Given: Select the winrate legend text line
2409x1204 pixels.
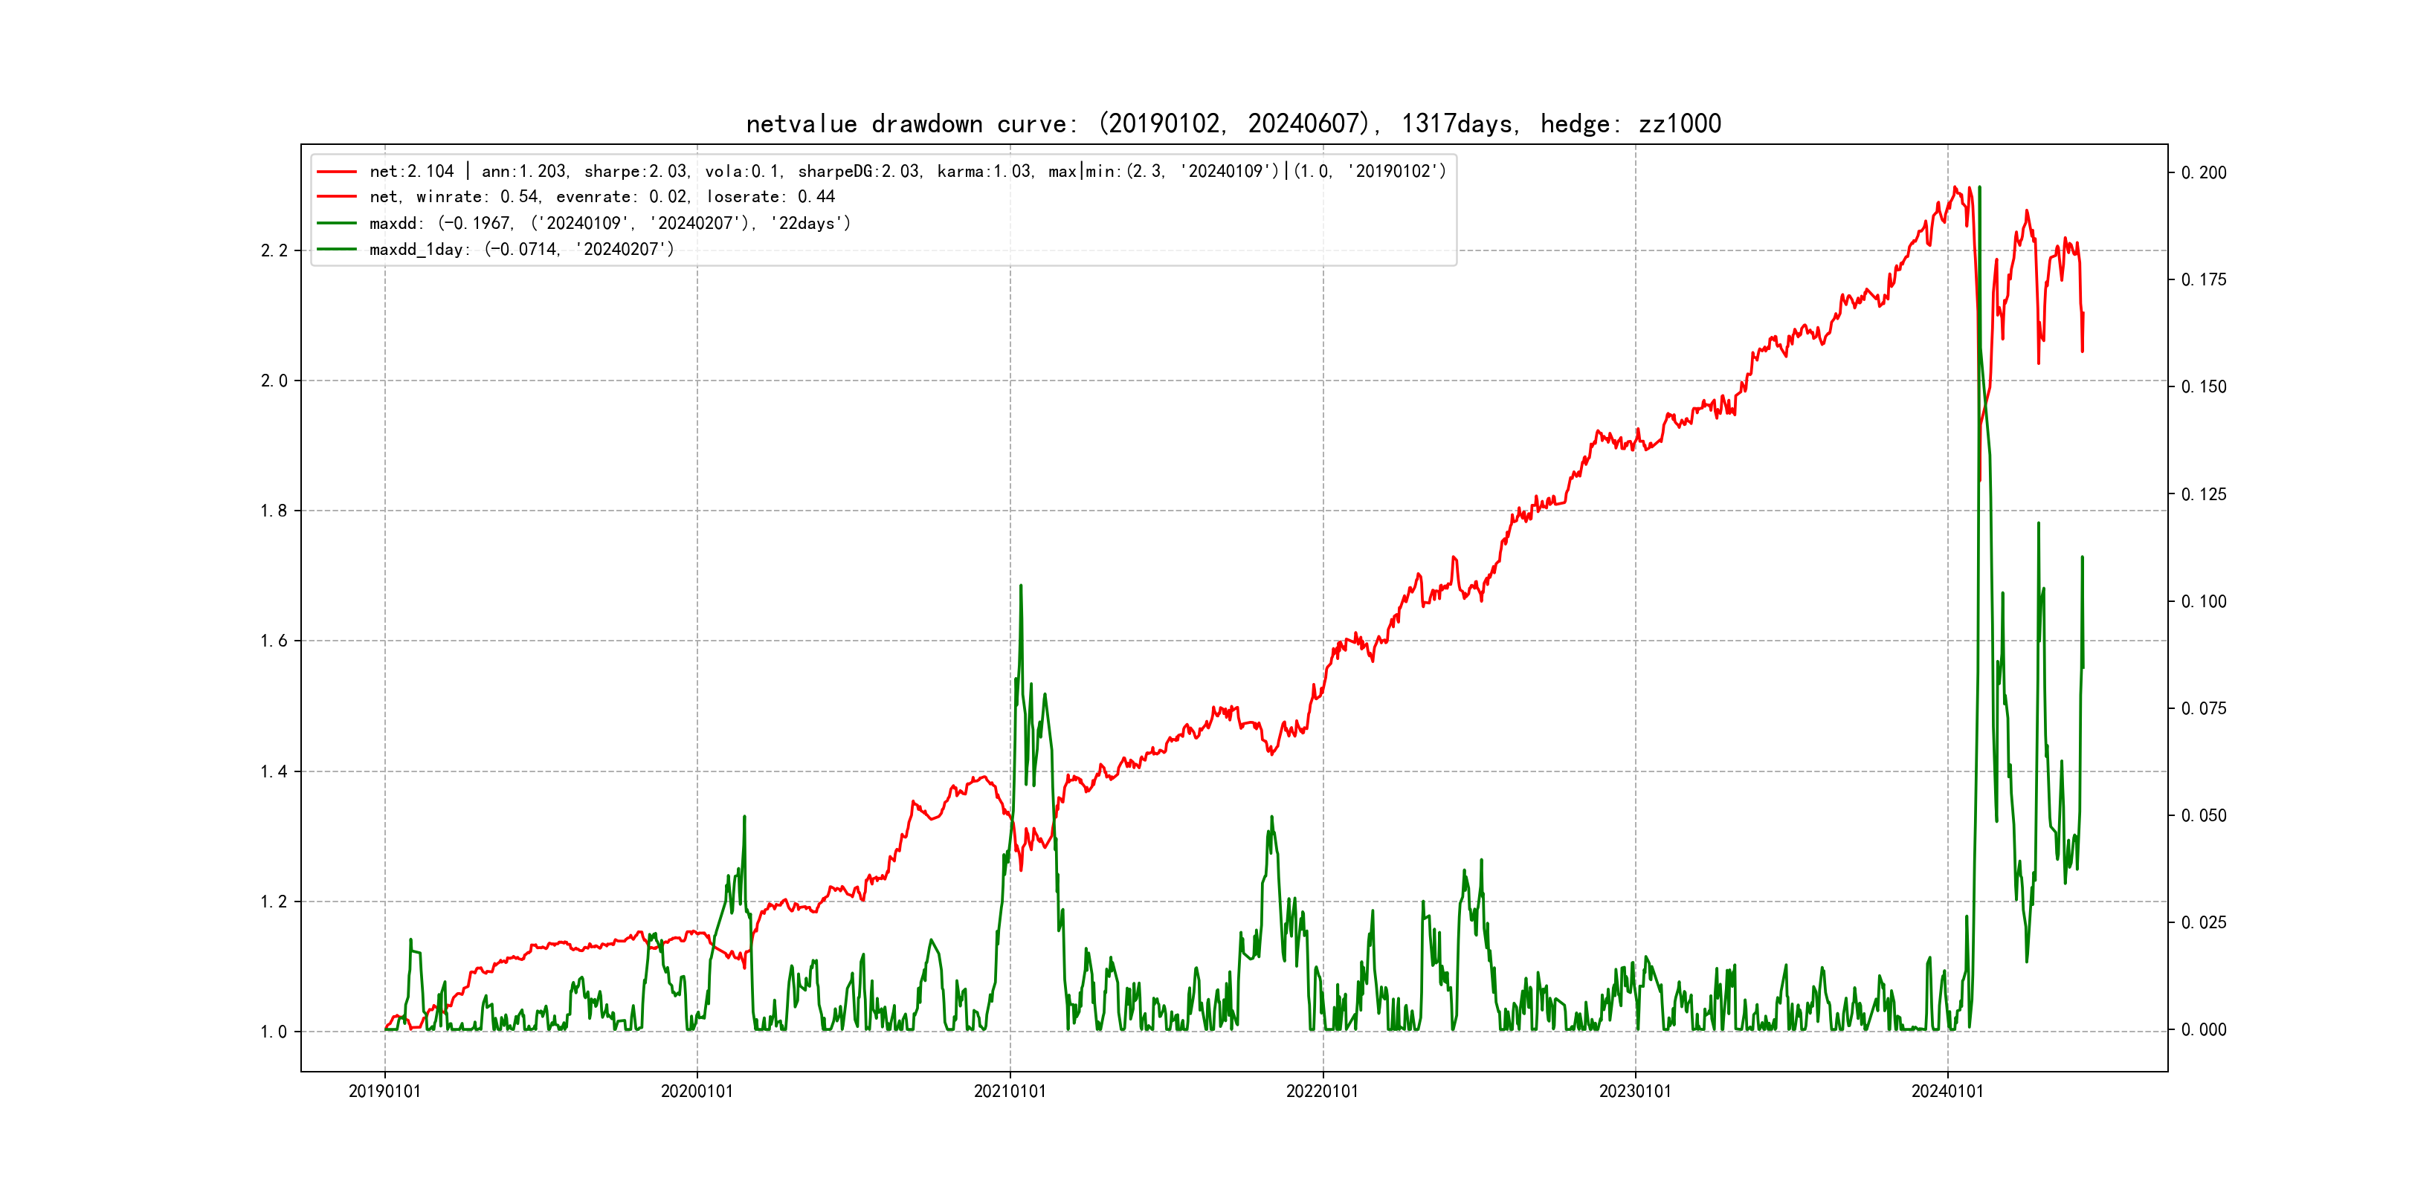Looking at the screenshot, I should click(602, 197).
